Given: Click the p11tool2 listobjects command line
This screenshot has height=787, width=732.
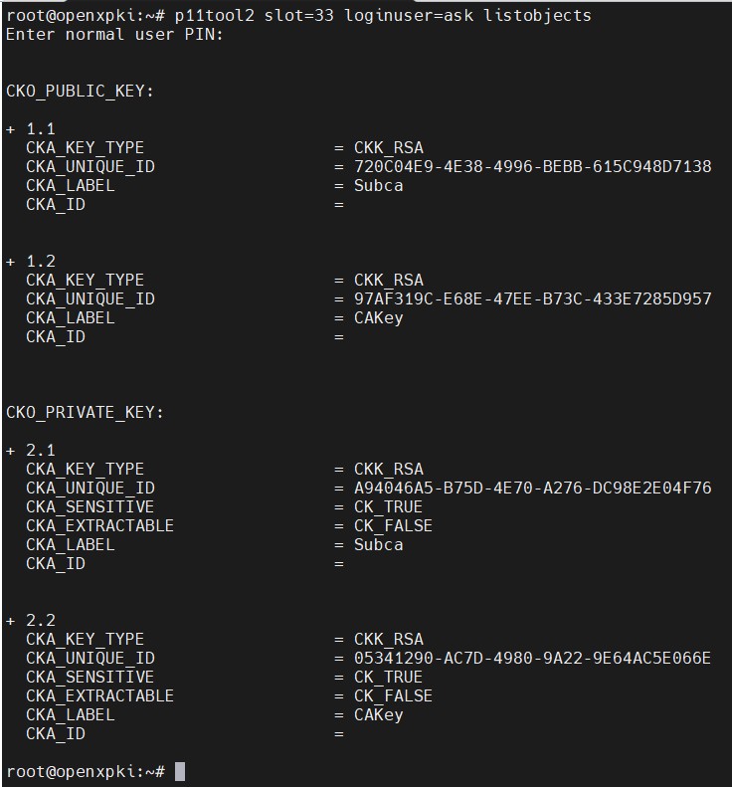Looking at the screenshot, I should (298, 16).
